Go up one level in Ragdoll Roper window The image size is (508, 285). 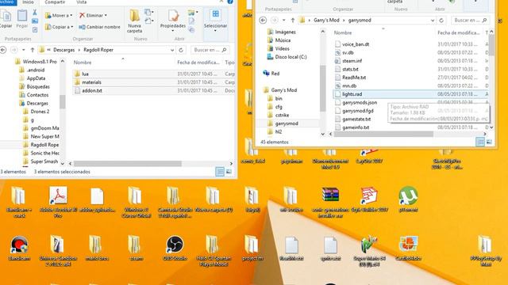click(32, 50)
